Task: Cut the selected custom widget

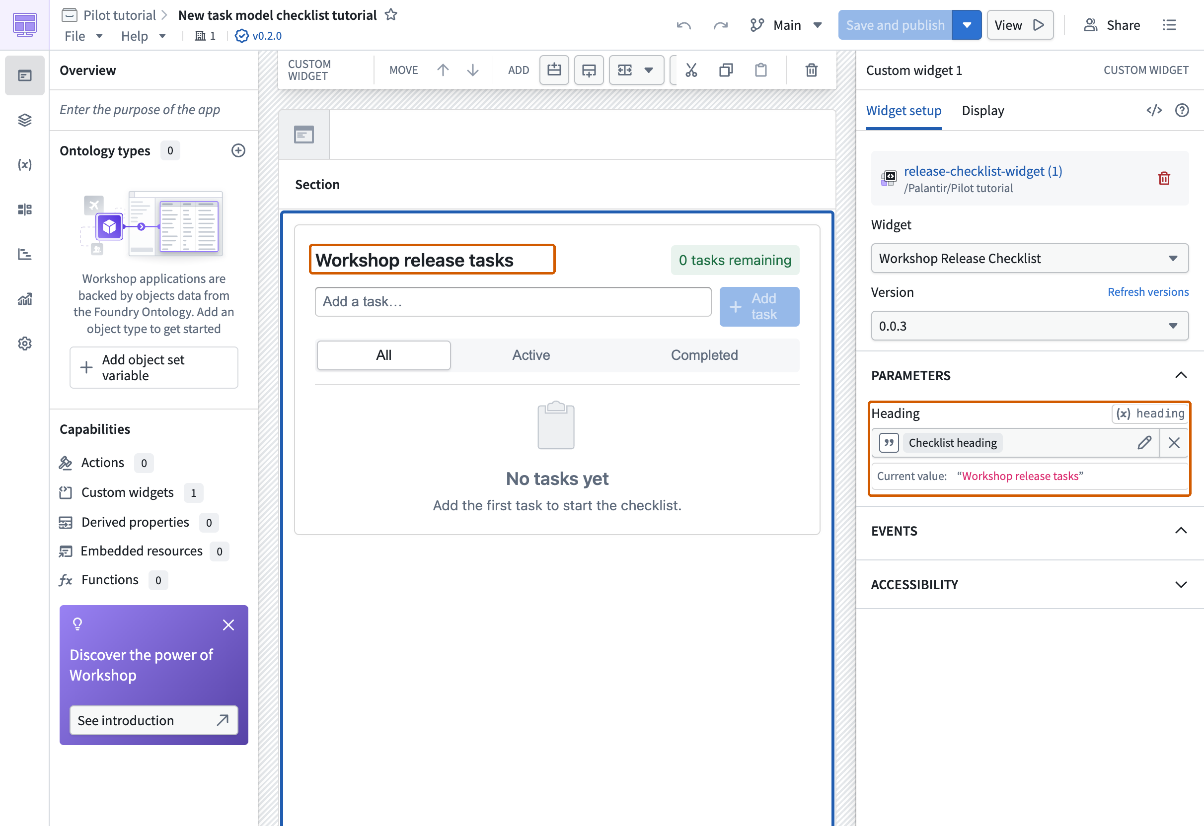Action: click(x=691, y=70)
